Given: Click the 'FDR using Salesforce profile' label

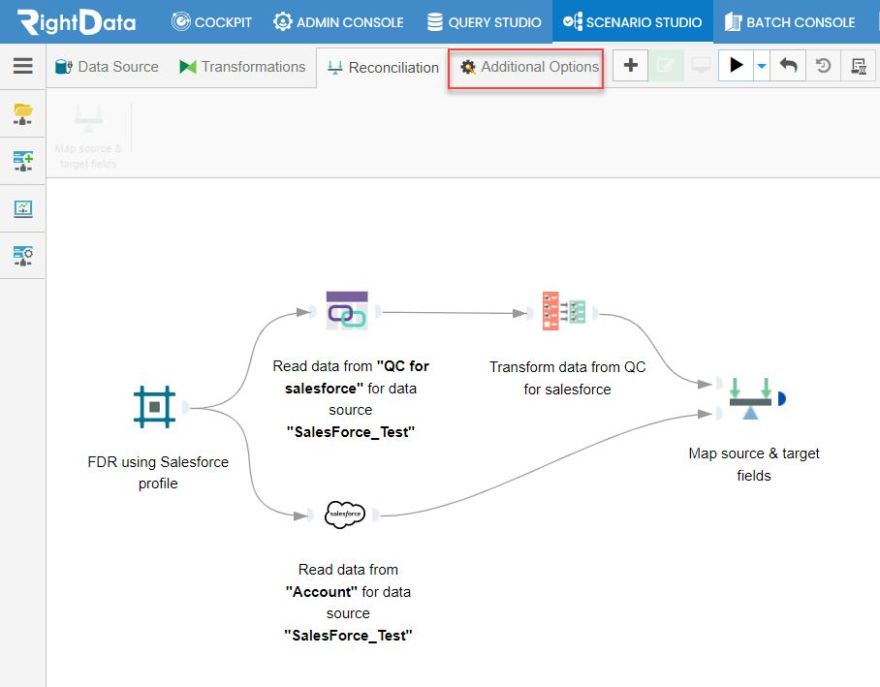Looking at the screenshot, I should [158, 473].
